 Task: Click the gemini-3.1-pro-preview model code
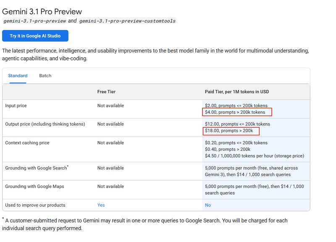[x=34, y=21]
